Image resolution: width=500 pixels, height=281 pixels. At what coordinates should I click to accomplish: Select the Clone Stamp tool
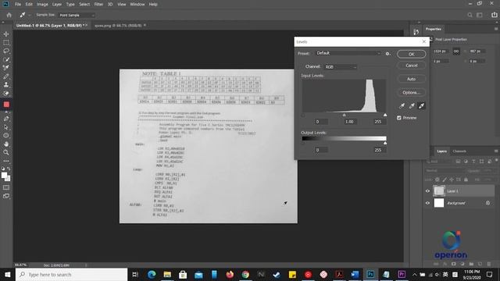pyautogui.click(x=6, y=85)
